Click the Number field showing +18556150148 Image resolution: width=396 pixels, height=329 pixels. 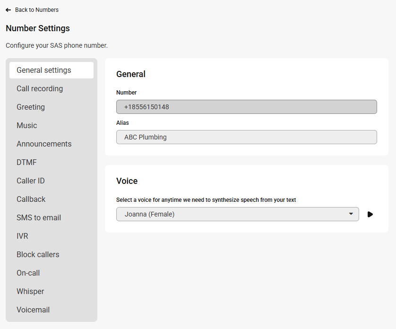pyautogui.click(x=247, y=107)
